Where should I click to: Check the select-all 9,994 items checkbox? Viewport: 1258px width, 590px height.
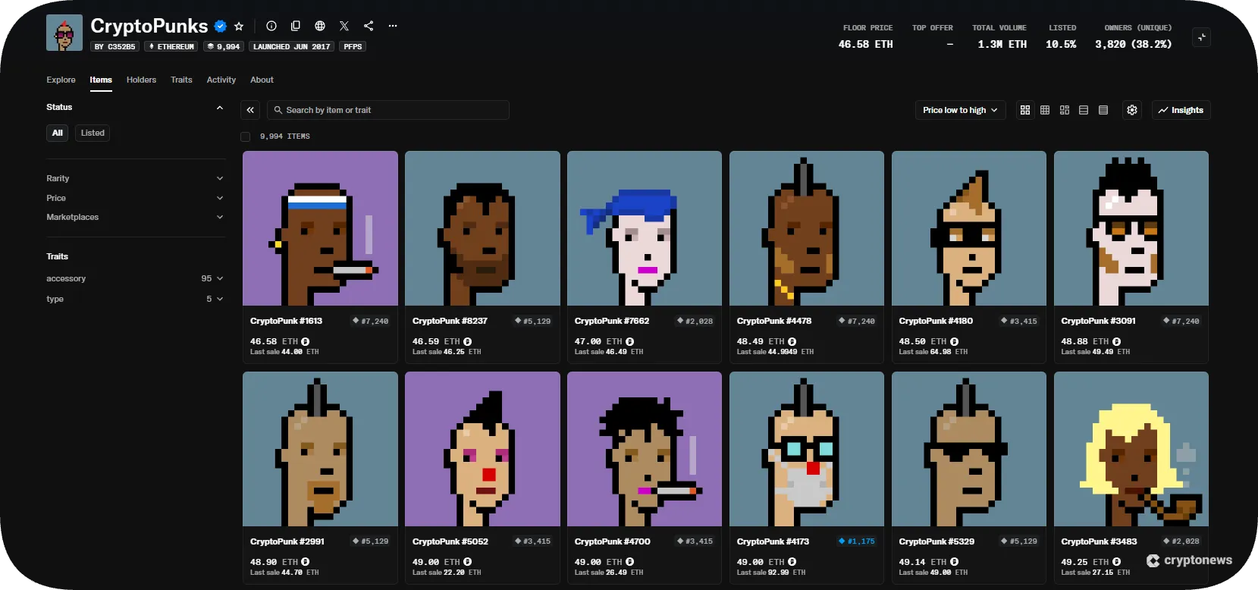point(245,137)
